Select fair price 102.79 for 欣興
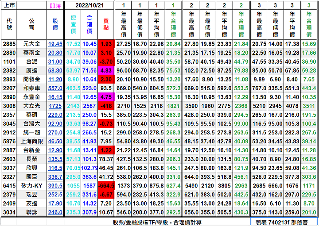 (x=89, y=168)
